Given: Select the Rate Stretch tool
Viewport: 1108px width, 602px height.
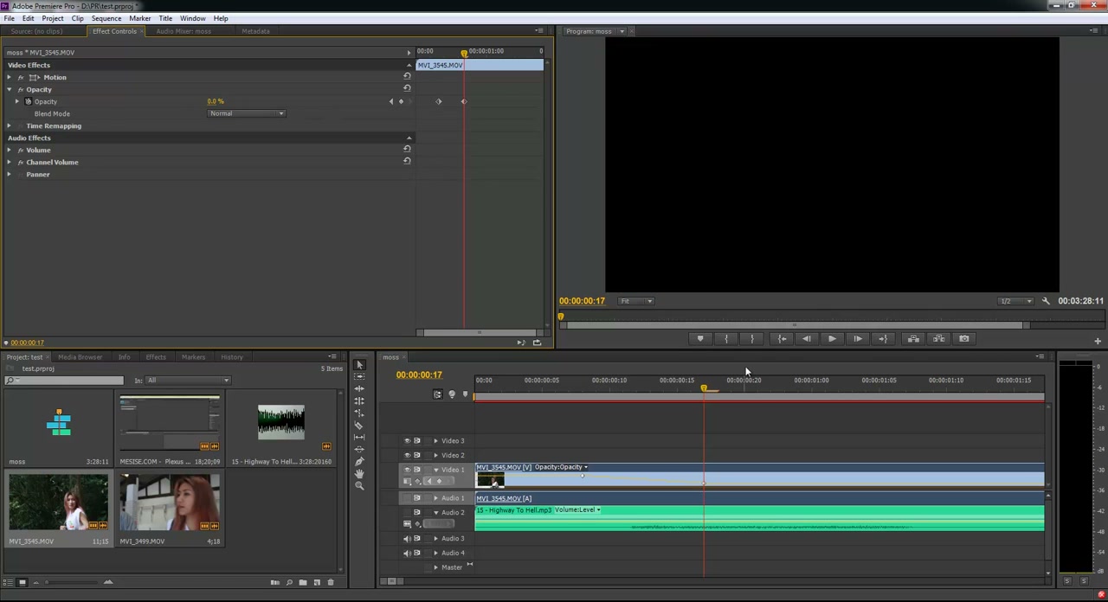Looking at the screenshot, I should (x=359, y=413).
